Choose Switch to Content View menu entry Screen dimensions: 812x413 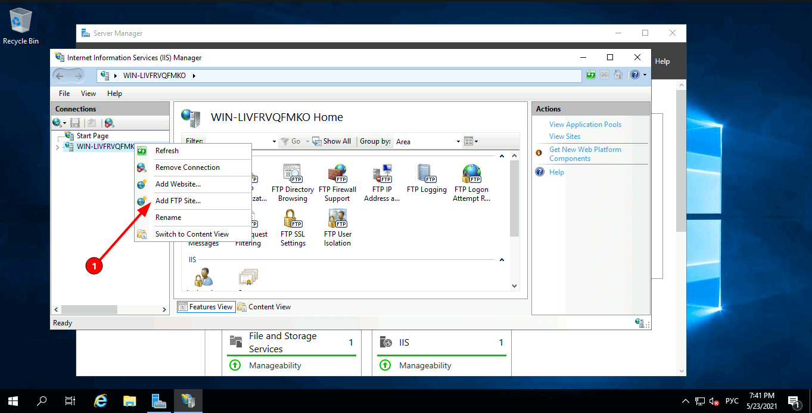click(x=193, y=234)
